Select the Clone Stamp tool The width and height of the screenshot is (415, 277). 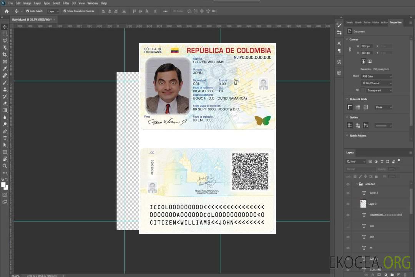tap(5, 90)
